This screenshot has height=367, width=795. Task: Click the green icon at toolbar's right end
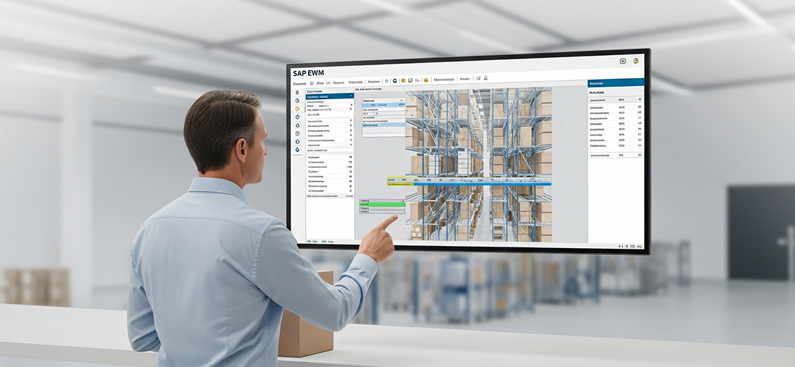487,79
